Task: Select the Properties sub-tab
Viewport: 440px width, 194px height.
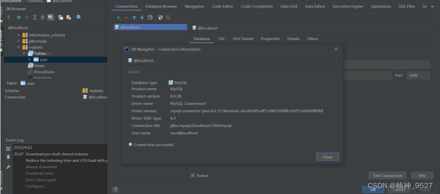Action: [270, 39]
